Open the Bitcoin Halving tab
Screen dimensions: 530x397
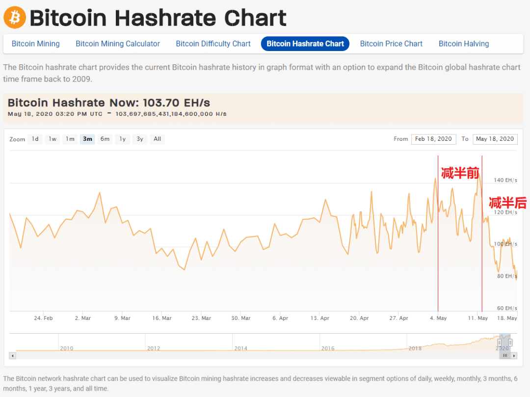(x=464, y=44)
